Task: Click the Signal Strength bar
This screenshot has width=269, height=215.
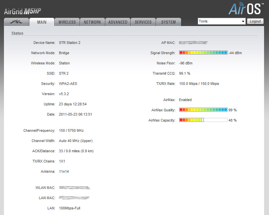Action: pos(203,53)
